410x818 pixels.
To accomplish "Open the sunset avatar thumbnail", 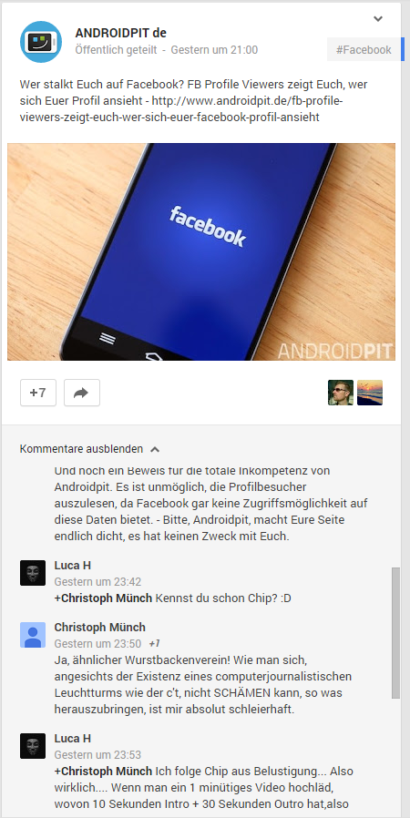I will (x=370, y=393).
